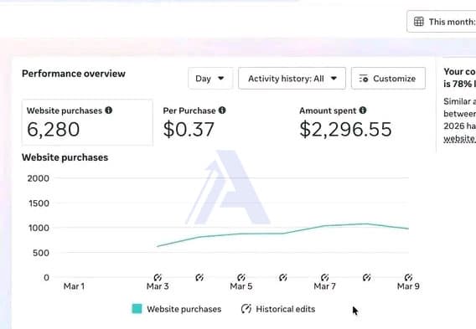Click Website purchases legend label text

point(184,309)
